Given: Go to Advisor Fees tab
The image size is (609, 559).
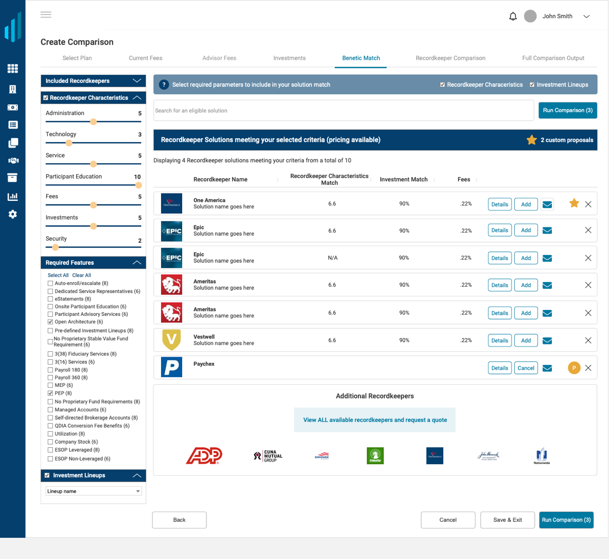Looking at the screenshot, I should [219, 58].
